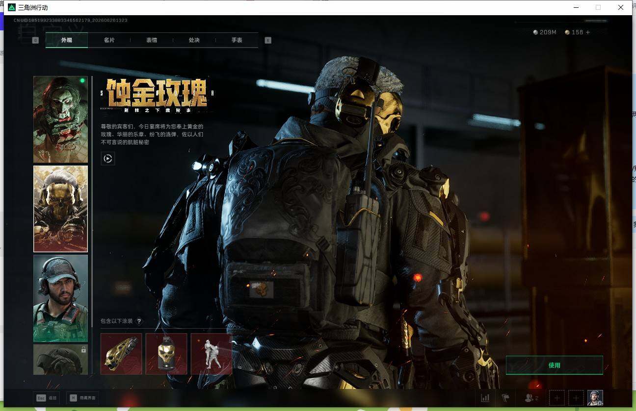Go to the 处决 tab
Image resolution: width=636 pixels, height=411 pixels.
coord(194,40)
